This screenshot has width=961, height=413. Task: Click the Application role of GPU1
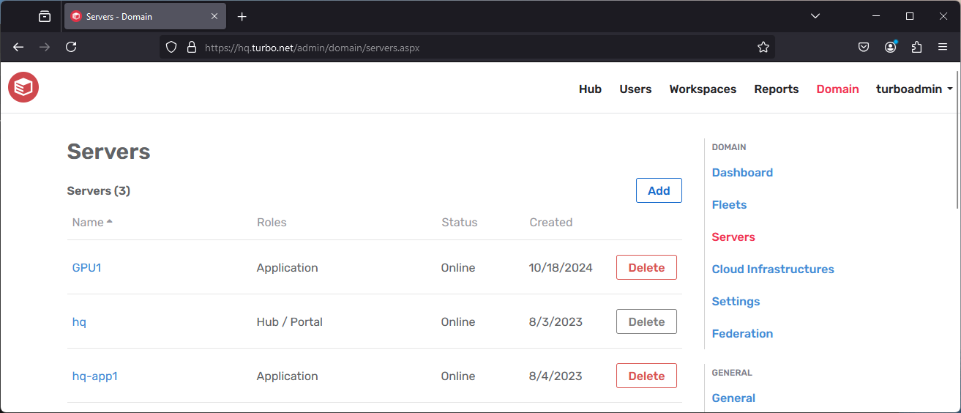point(288,268)
